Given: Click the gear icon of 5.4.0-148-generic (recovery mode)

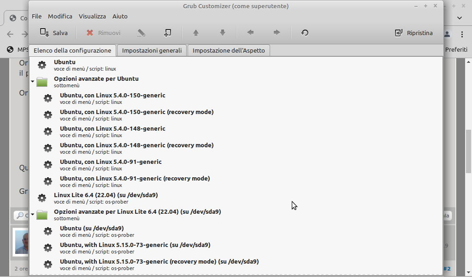Looking at the screenshot, I should 48,148.
